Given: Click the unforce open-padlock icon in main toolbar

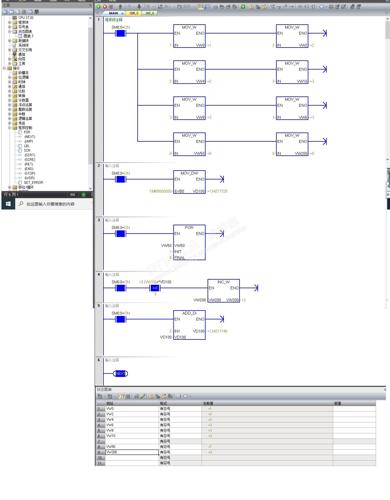Looking at the screenshot, I should 258,7.
